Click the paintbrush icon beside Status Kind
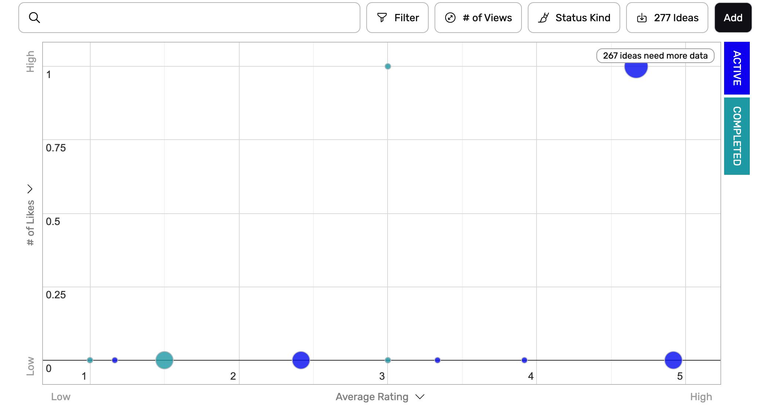This screenshot has height=420, width=763. tap(544, 18)
